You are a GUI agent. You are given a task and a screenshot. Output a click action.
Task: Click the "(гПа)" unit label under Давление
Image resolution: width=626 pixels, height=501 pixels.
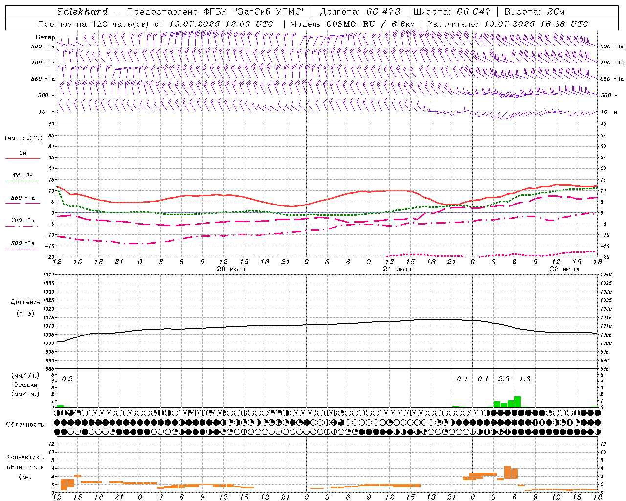tap(25, 313)
